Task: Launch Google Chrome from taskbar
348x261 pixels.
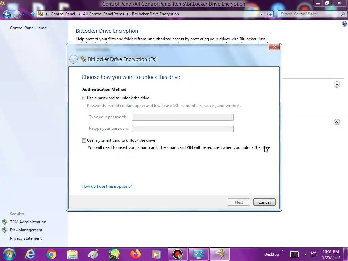Action: [51, 254]
